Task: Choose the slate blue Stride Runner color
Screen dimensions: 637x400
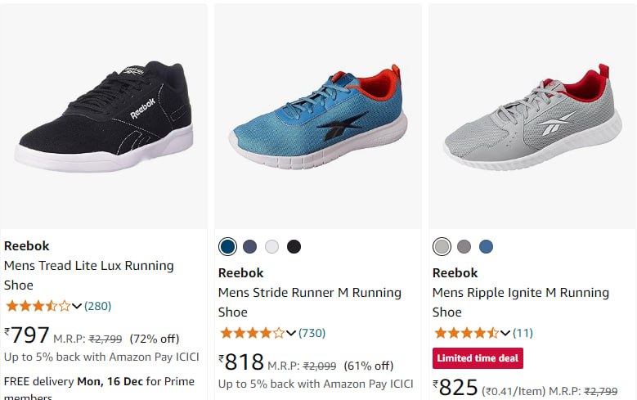Action: coord(249,246)
